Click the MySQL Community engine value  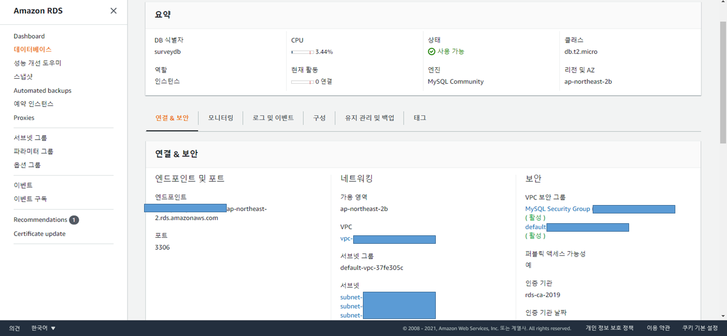(x=456, y=81)
